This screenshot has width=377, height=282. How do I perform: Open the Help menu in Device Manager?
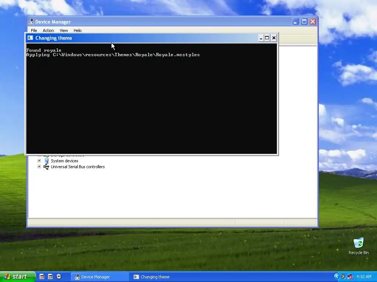pos(77,30)
